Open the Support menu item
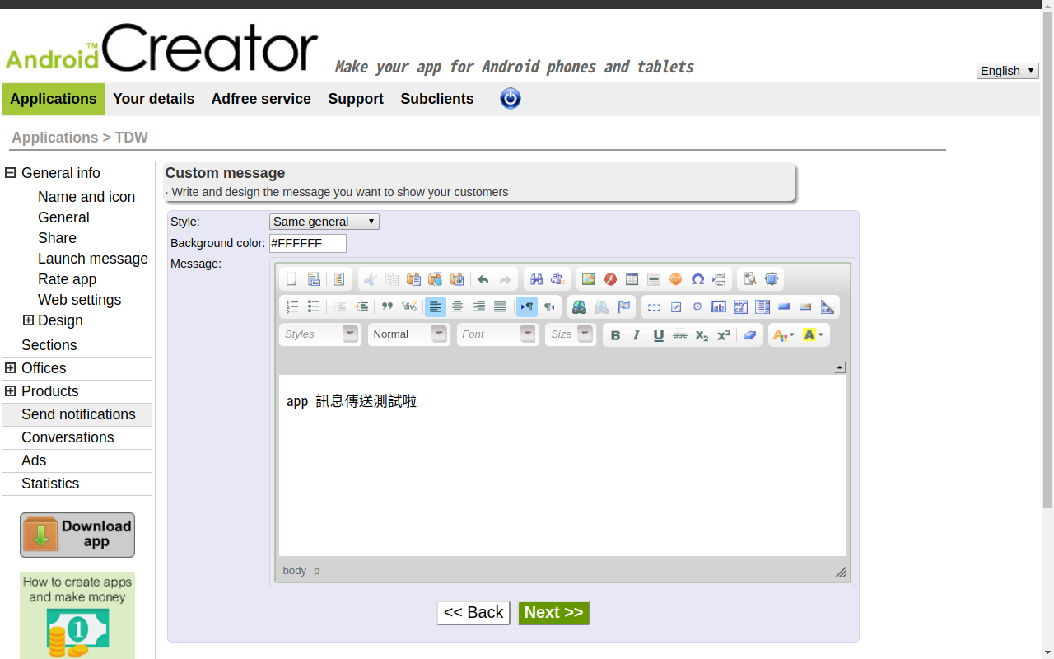1054x659 pixels. pyautogui.click(x=356, y=99)
